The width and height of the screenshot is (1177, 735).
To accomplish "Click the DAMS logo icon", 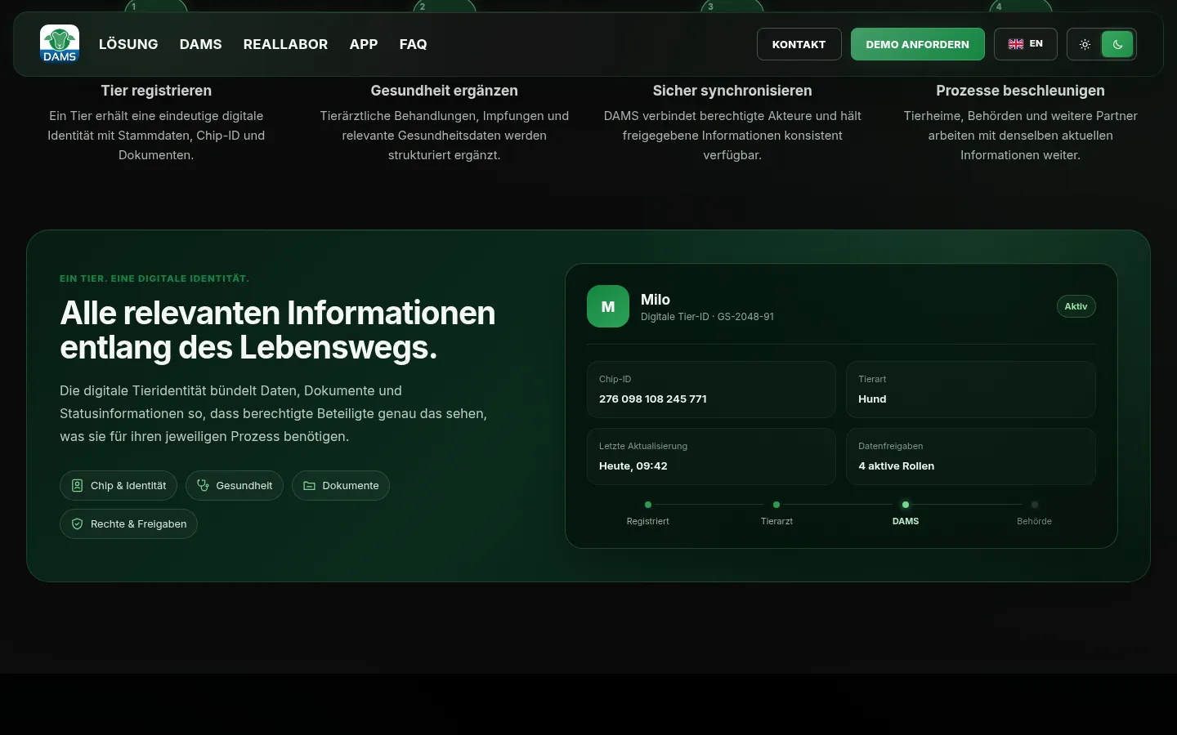I will click(x=60, y=43).
